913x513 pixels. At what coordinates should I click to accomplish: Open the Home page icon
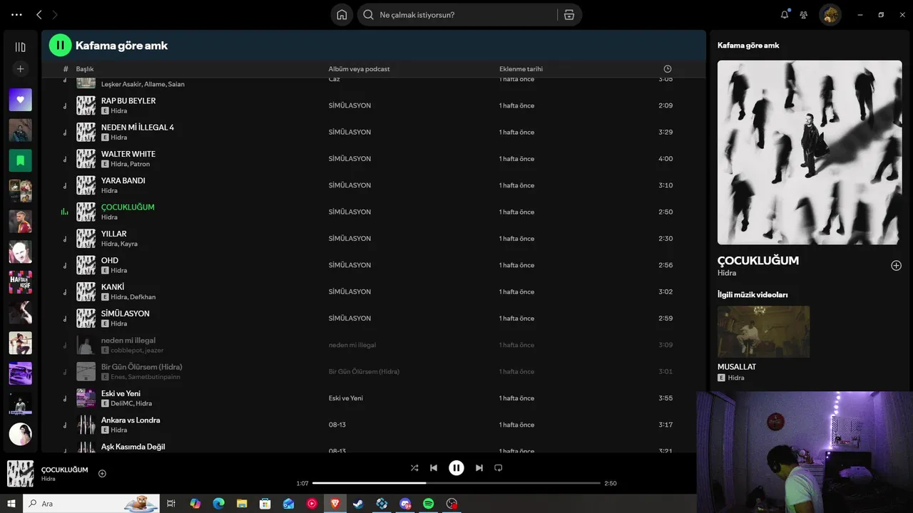point(342,15)
